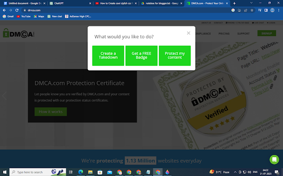Open the network icon in system tray

click(x=245, y=172)
